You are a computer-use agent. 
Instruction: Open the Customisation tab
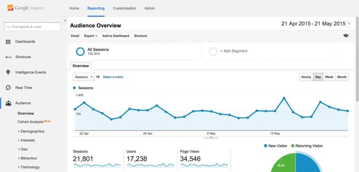click(x=124, y=8)
